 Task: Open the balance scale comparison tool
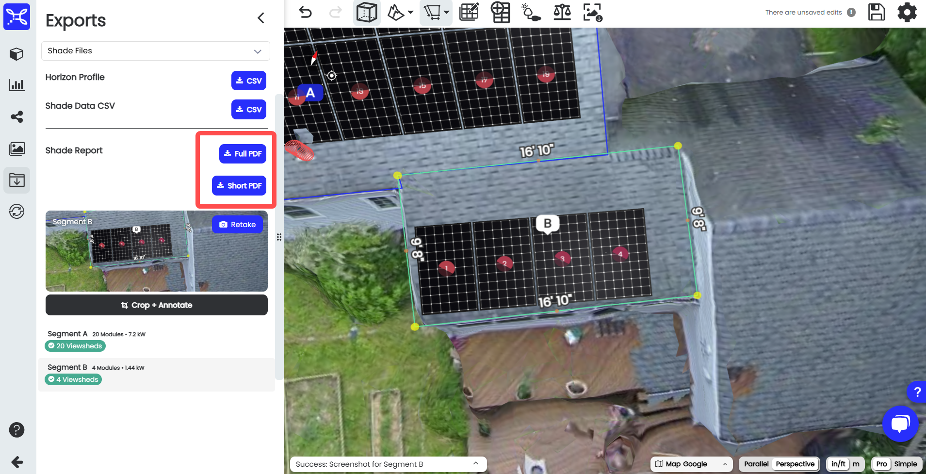point(562,12)
